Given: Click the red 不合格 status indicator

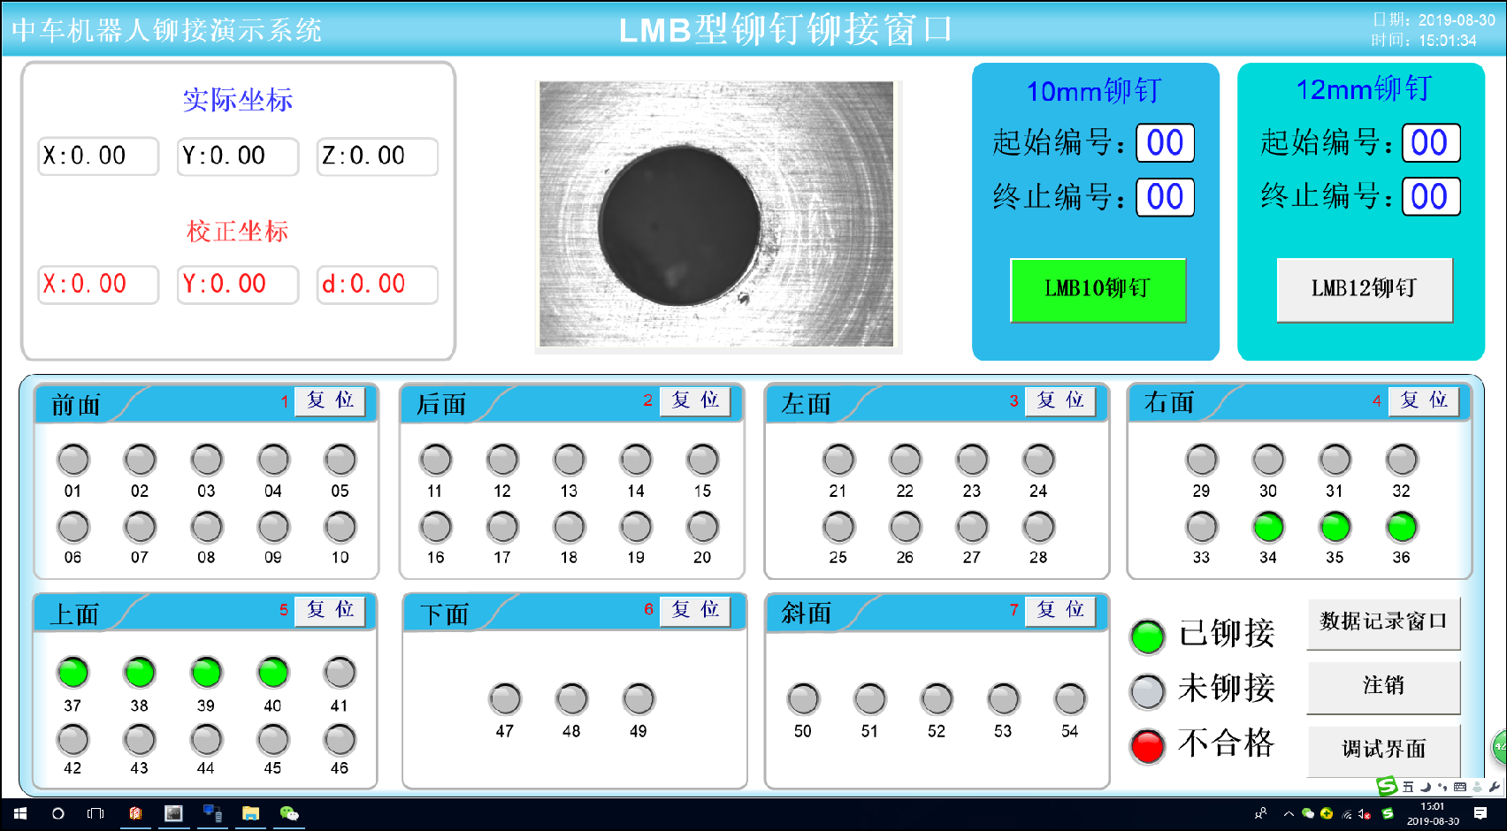Looking at the screenshot, I should 1147,745.
